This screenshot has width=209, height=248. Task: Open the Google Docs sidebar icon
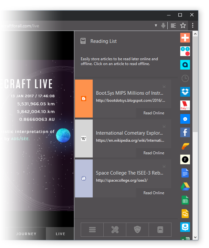click(185, 173)
